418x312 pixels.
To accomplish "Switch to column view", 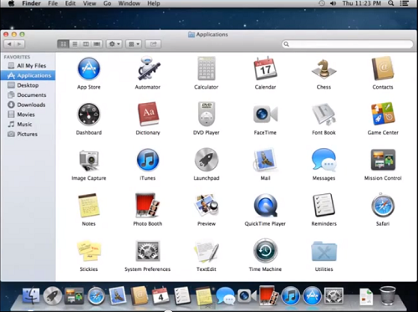I will 86,44.
